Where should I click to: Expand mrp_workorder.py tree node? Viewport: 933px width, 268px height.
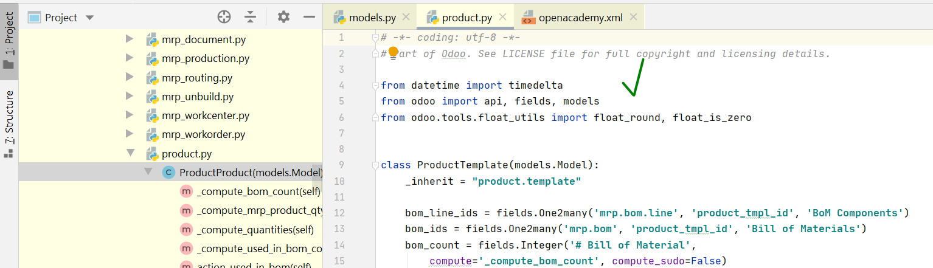[x=129, y=134]
